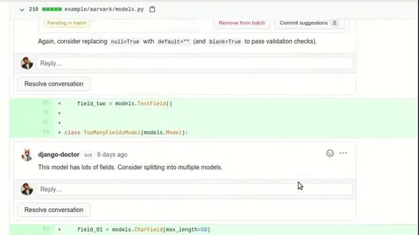Click the comment text 'This model has lots of fields'

77,167
